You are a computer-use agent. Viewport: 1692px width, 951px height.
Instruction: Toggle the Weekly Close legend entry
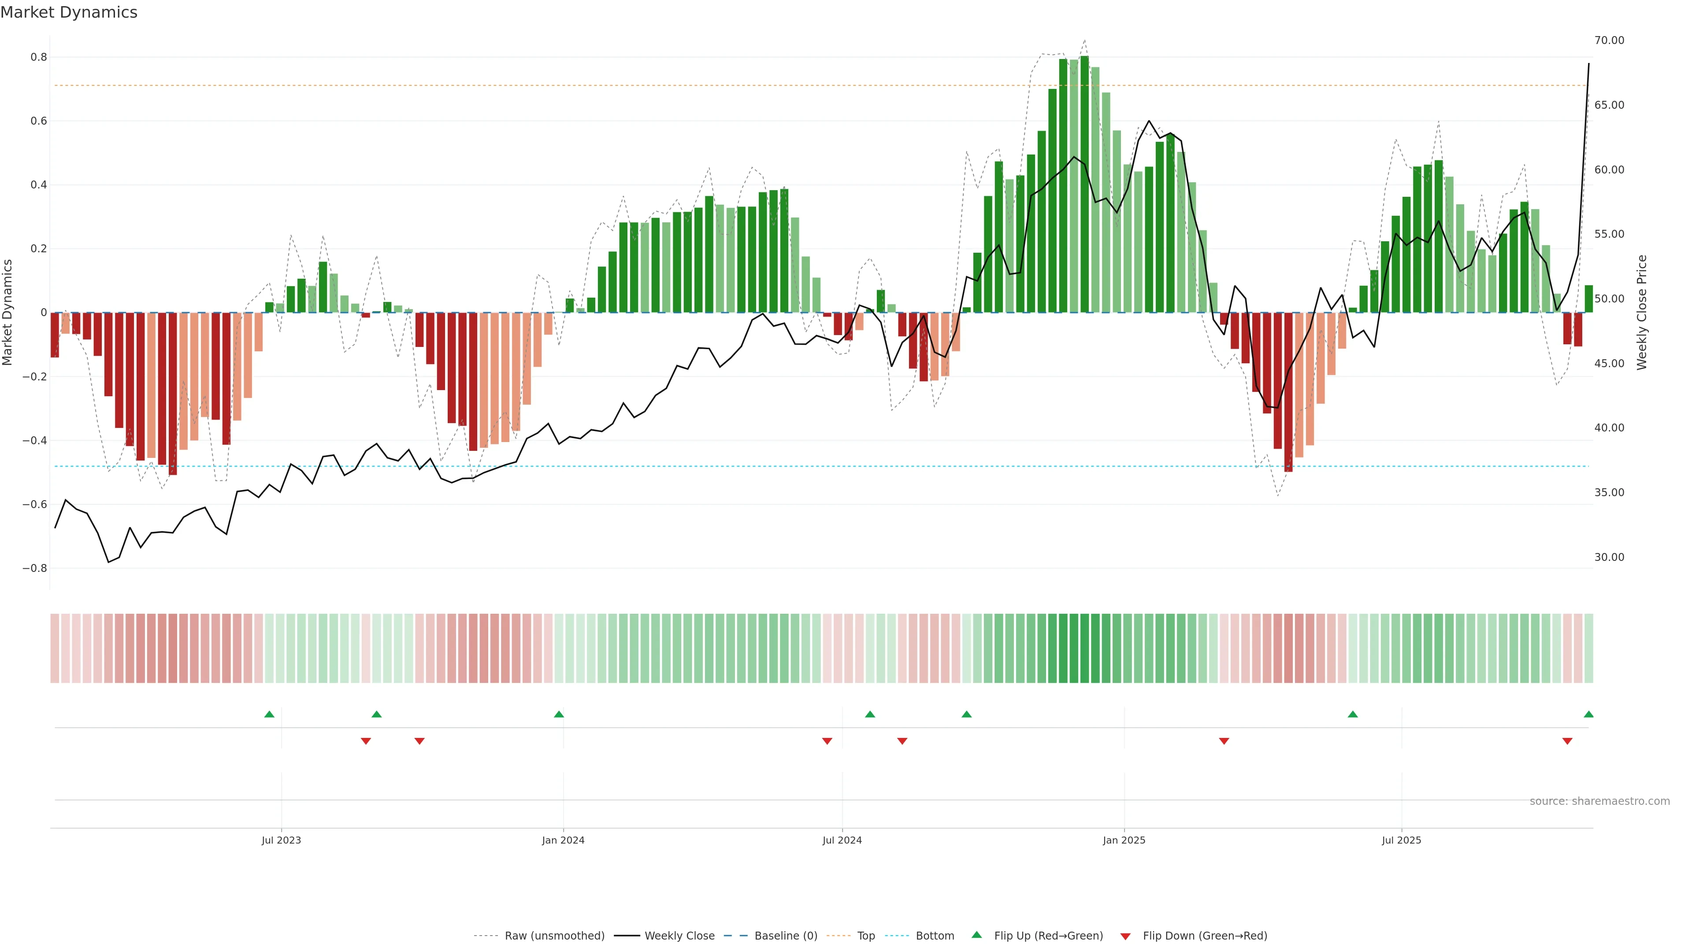click(x=679, y=936)
